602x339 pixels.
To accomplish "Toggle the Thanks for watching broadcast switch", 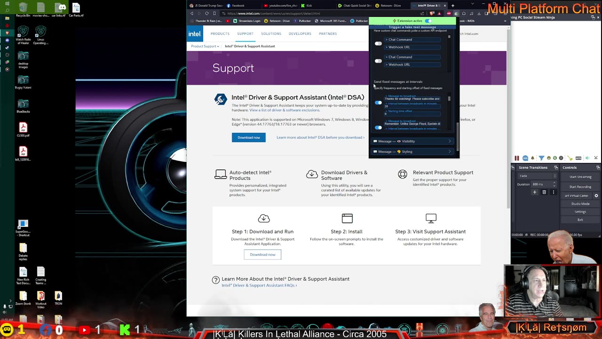I will point(378,102).
